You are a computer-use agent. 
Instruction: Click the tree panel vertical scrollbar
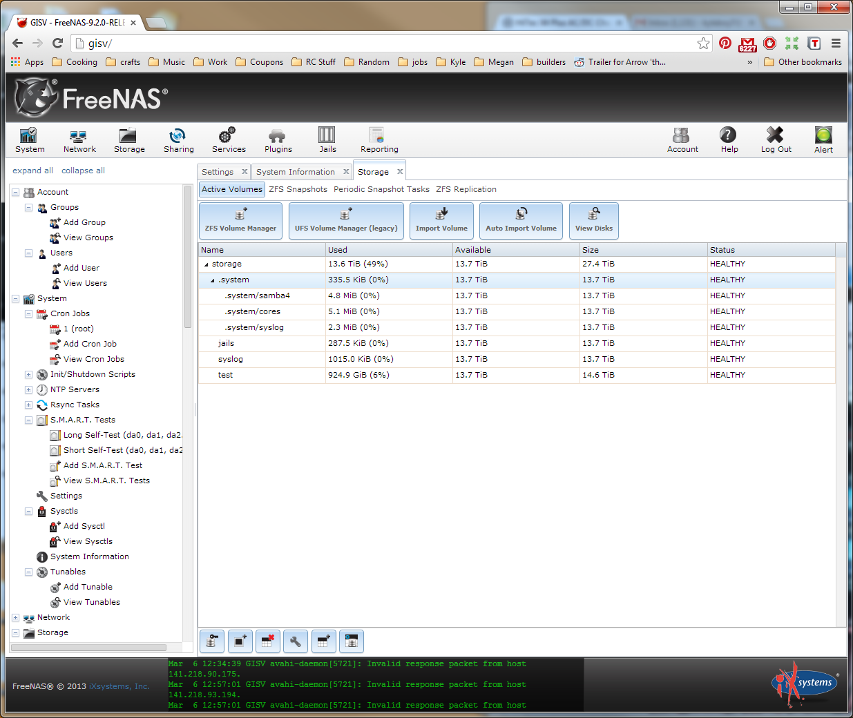188,257
